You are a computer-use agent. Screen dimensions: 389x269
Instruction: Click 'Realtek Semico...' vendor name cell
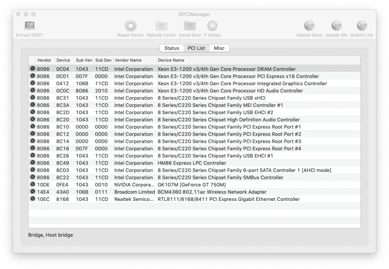tap(134, 199)
